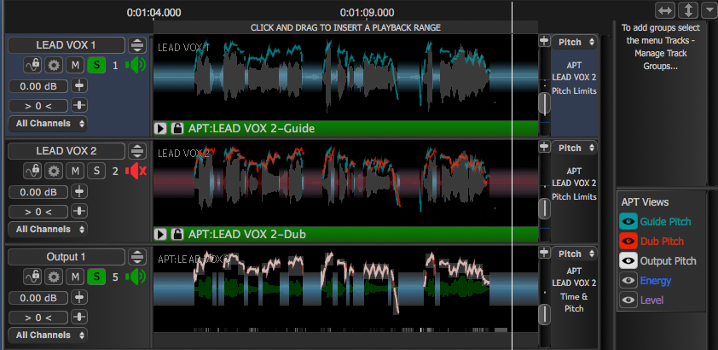Open the All Channels dropdown on LEAD VOX 2
The height and width of the screenshot is (350, 718).
pyautogui.click(x=48, y=230)
